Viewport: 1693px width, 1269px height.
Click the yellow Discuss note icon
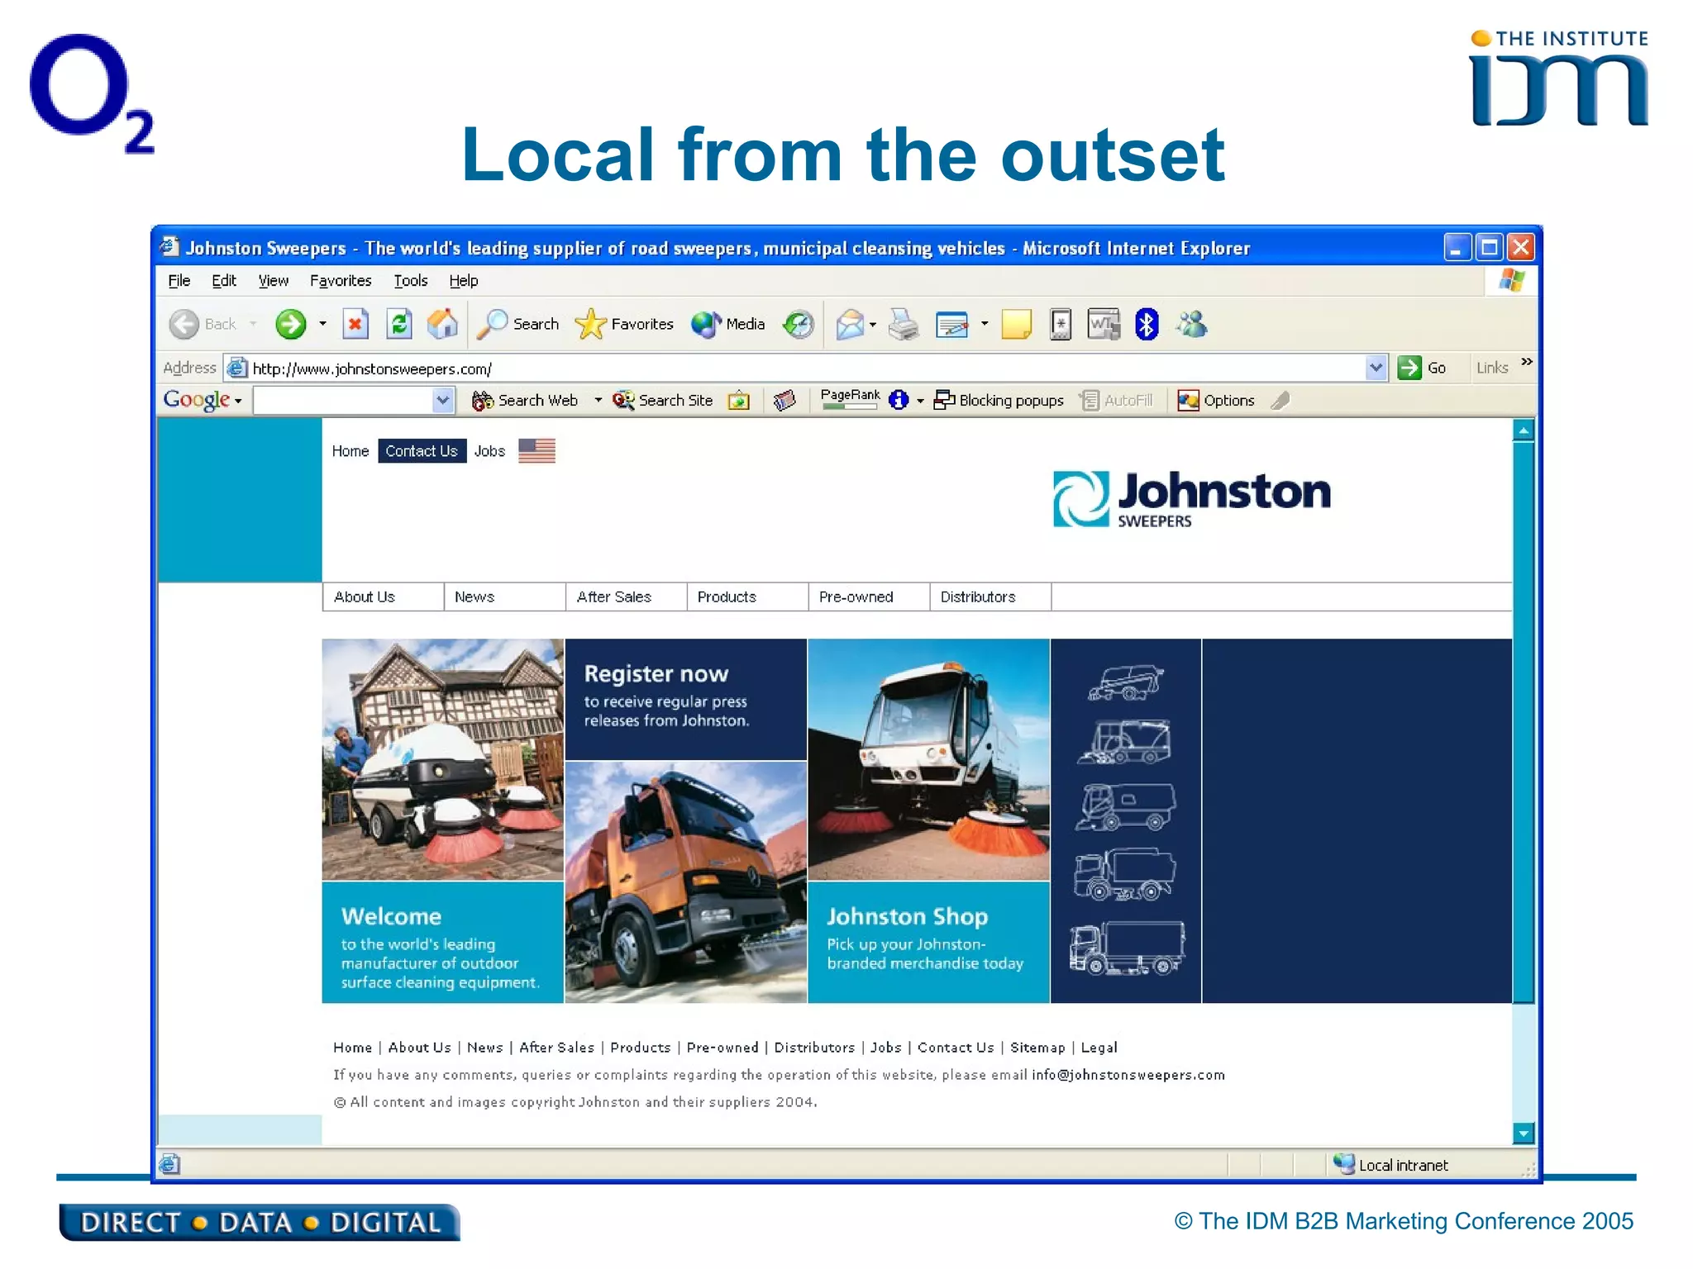[x=1016, y=324]
